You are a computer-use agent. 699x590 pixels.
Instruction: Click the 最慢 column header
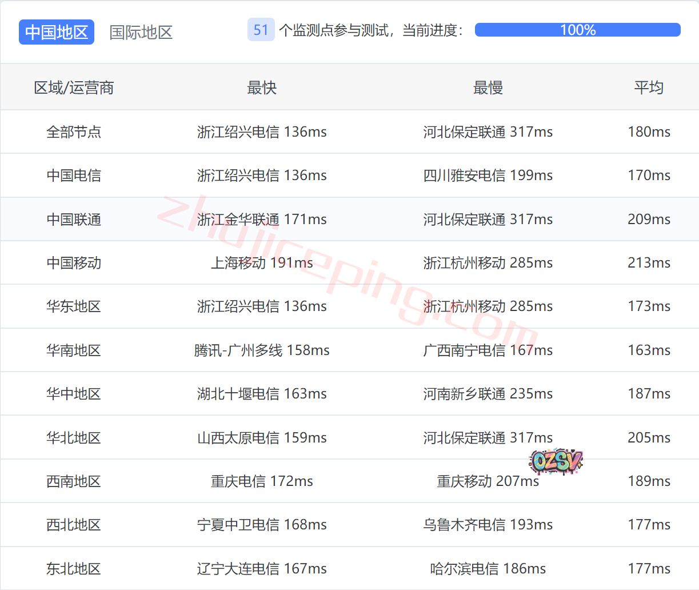point(488,87)
